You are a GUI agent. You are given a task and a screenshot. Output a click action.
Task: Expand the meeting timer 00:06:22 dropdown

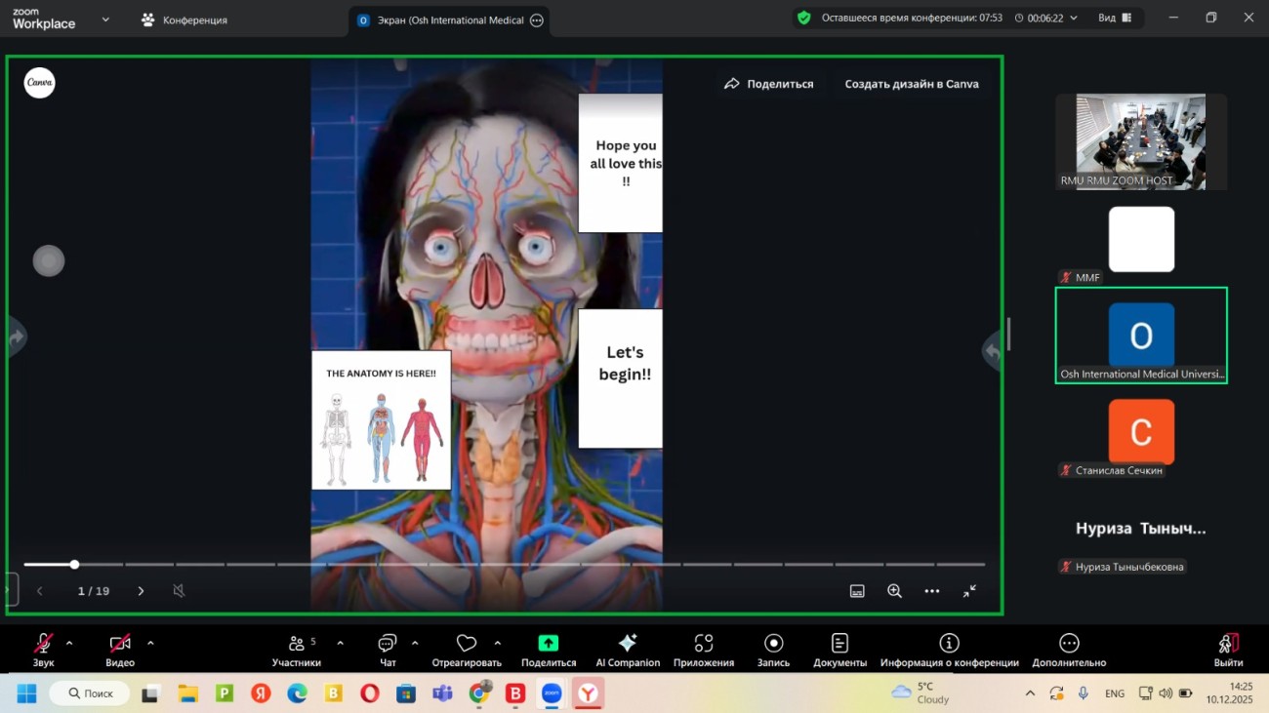click(x=1072, y=17)
